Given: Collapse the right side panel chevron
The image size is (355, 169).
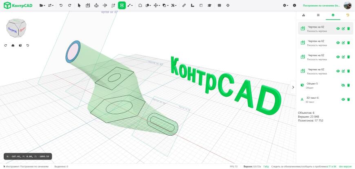Looking at the screenshot, I should 293,87.
